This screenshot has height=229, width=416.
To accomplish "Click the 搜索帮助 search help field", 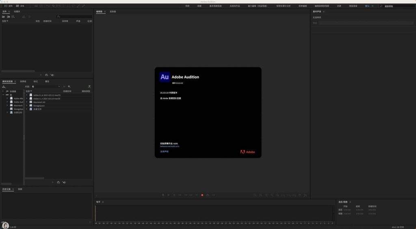I will pyautogui.click(x=398, y=6).
